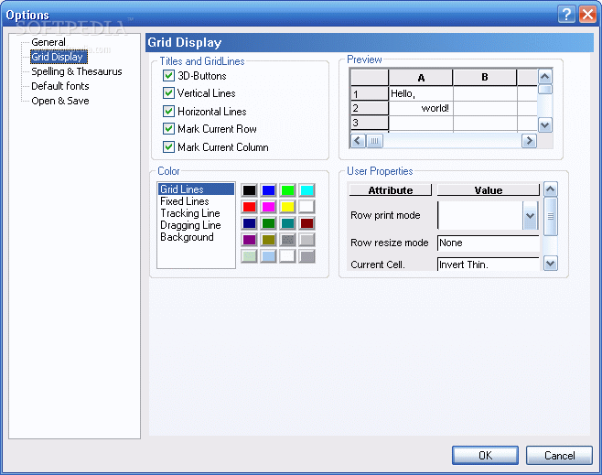Choose Tracking Line in the color list

tap(196, 213)
